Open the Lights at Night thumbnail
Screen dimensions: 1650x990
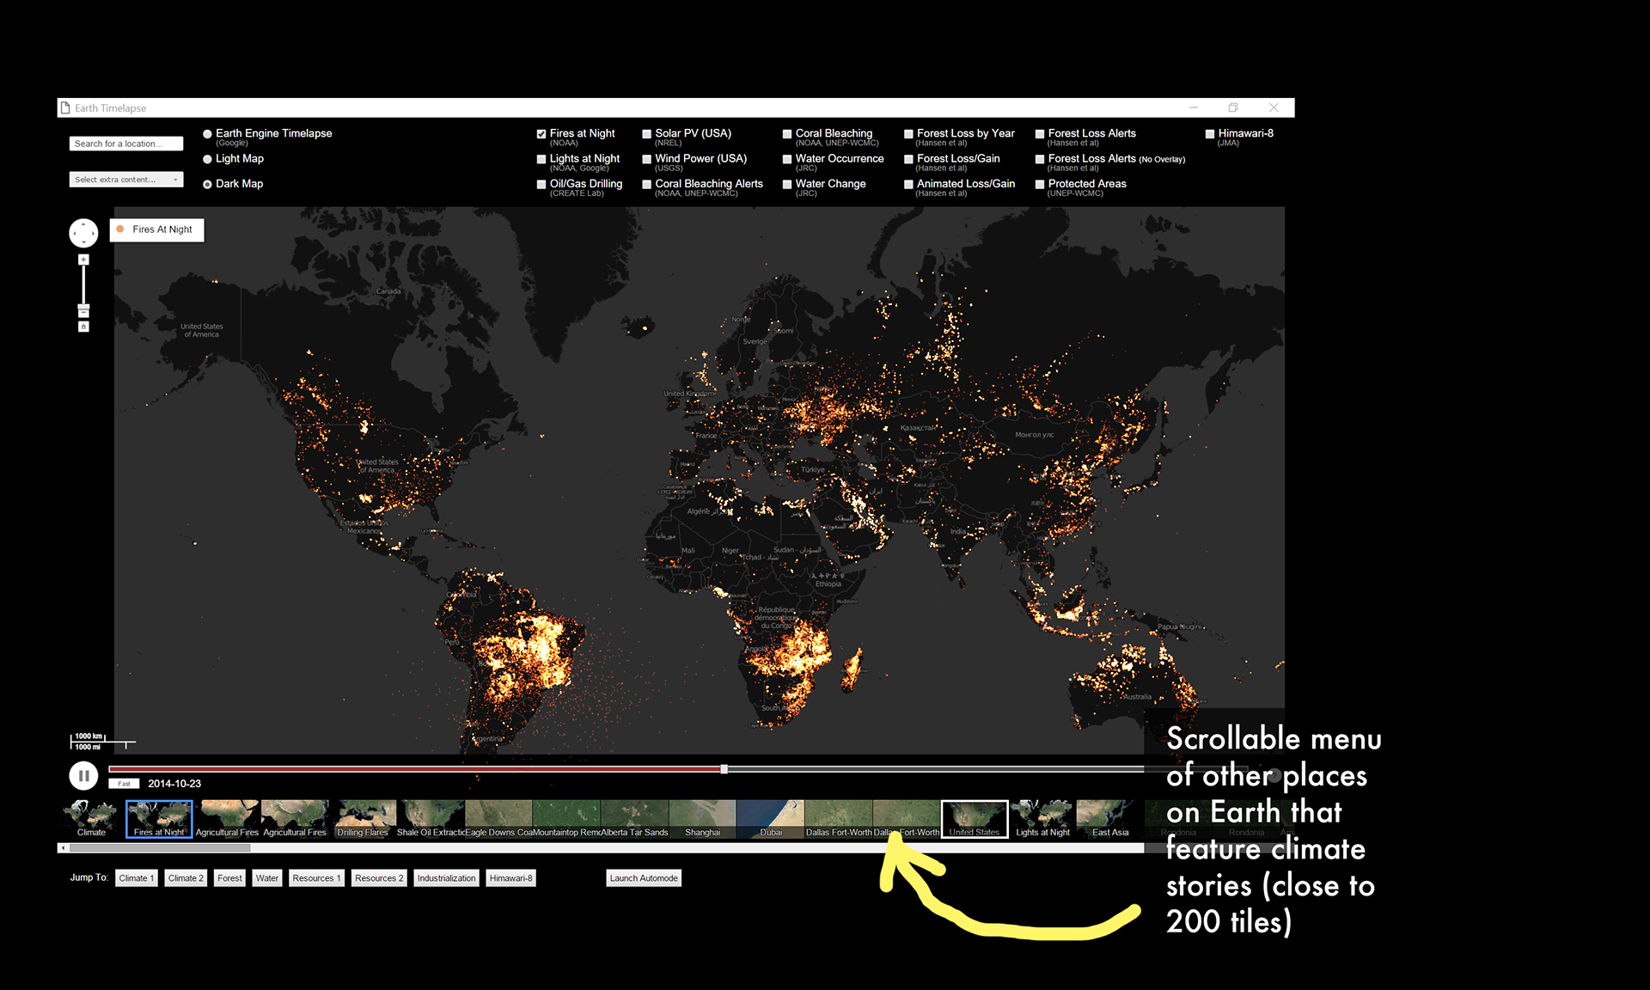pyautogui.click(x=1042, y=819)
